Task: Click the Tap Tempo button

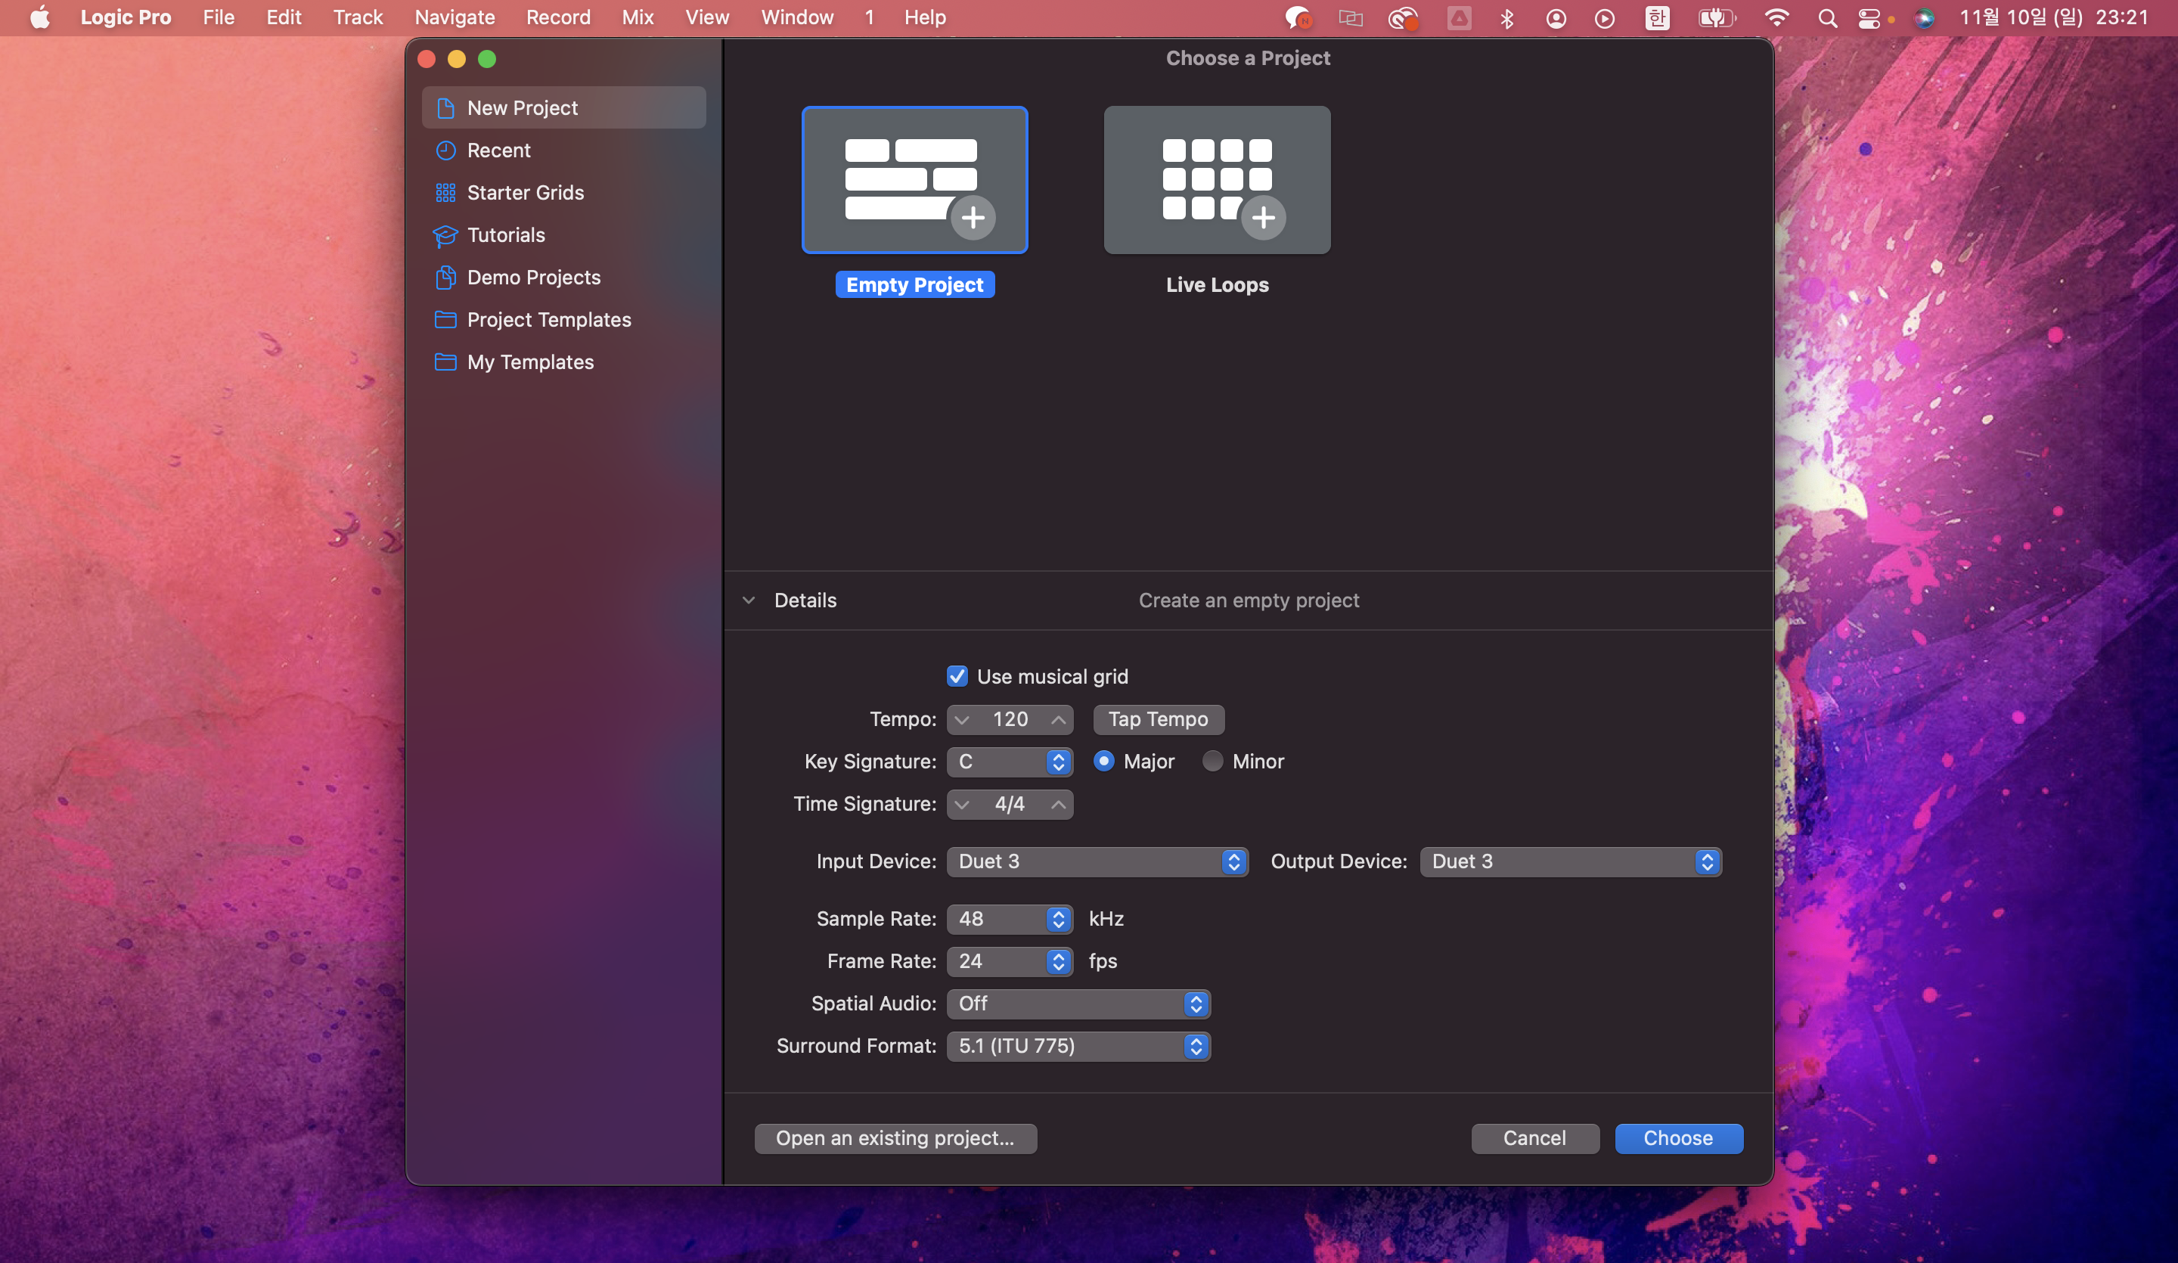Action: (x=1157, y=719)
